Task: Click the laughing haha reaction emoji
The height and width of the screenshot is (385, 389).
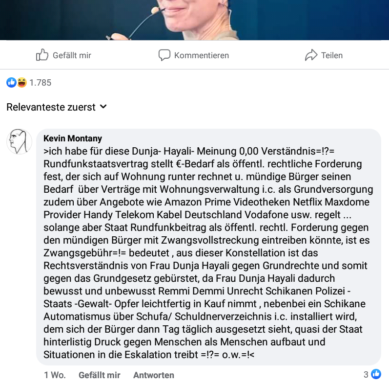Action: coord(21,83)
